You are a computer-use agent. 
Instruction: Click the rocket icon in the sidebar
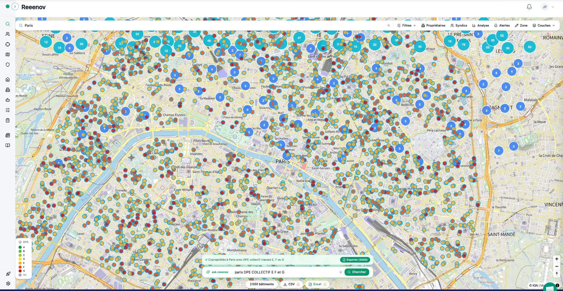pos(8,274)
